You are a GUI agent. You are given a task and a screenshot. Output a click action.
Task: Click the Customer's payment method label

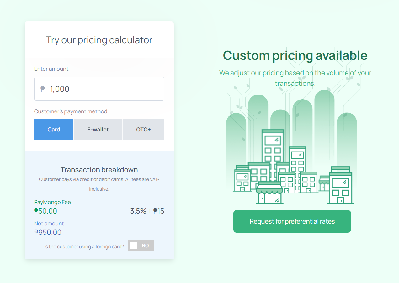tap(71, 111)
